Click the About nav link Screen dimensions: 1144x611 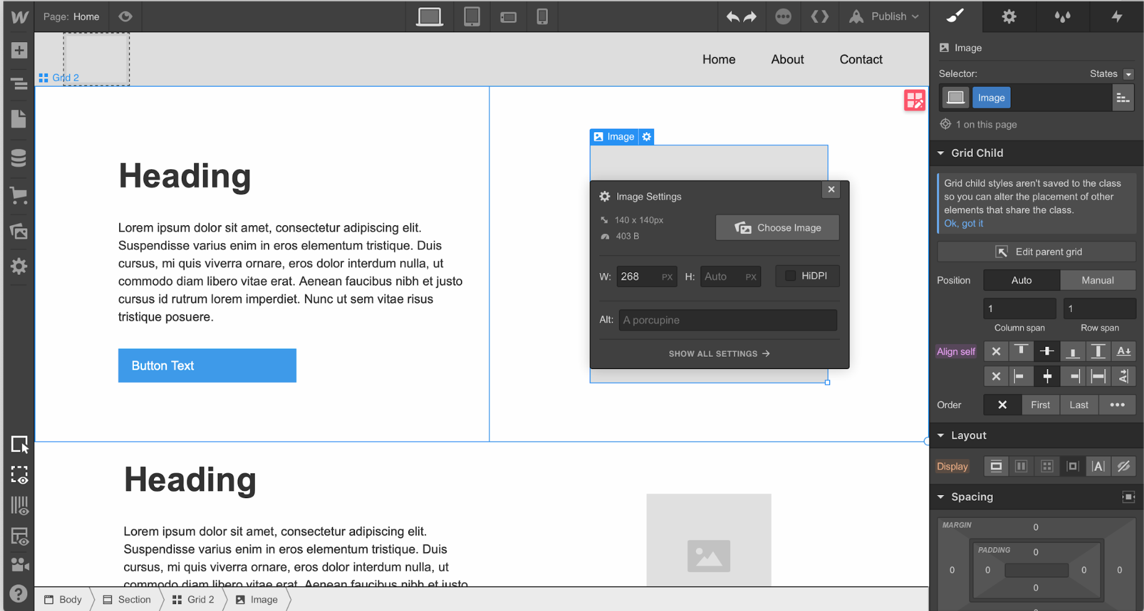787,60
